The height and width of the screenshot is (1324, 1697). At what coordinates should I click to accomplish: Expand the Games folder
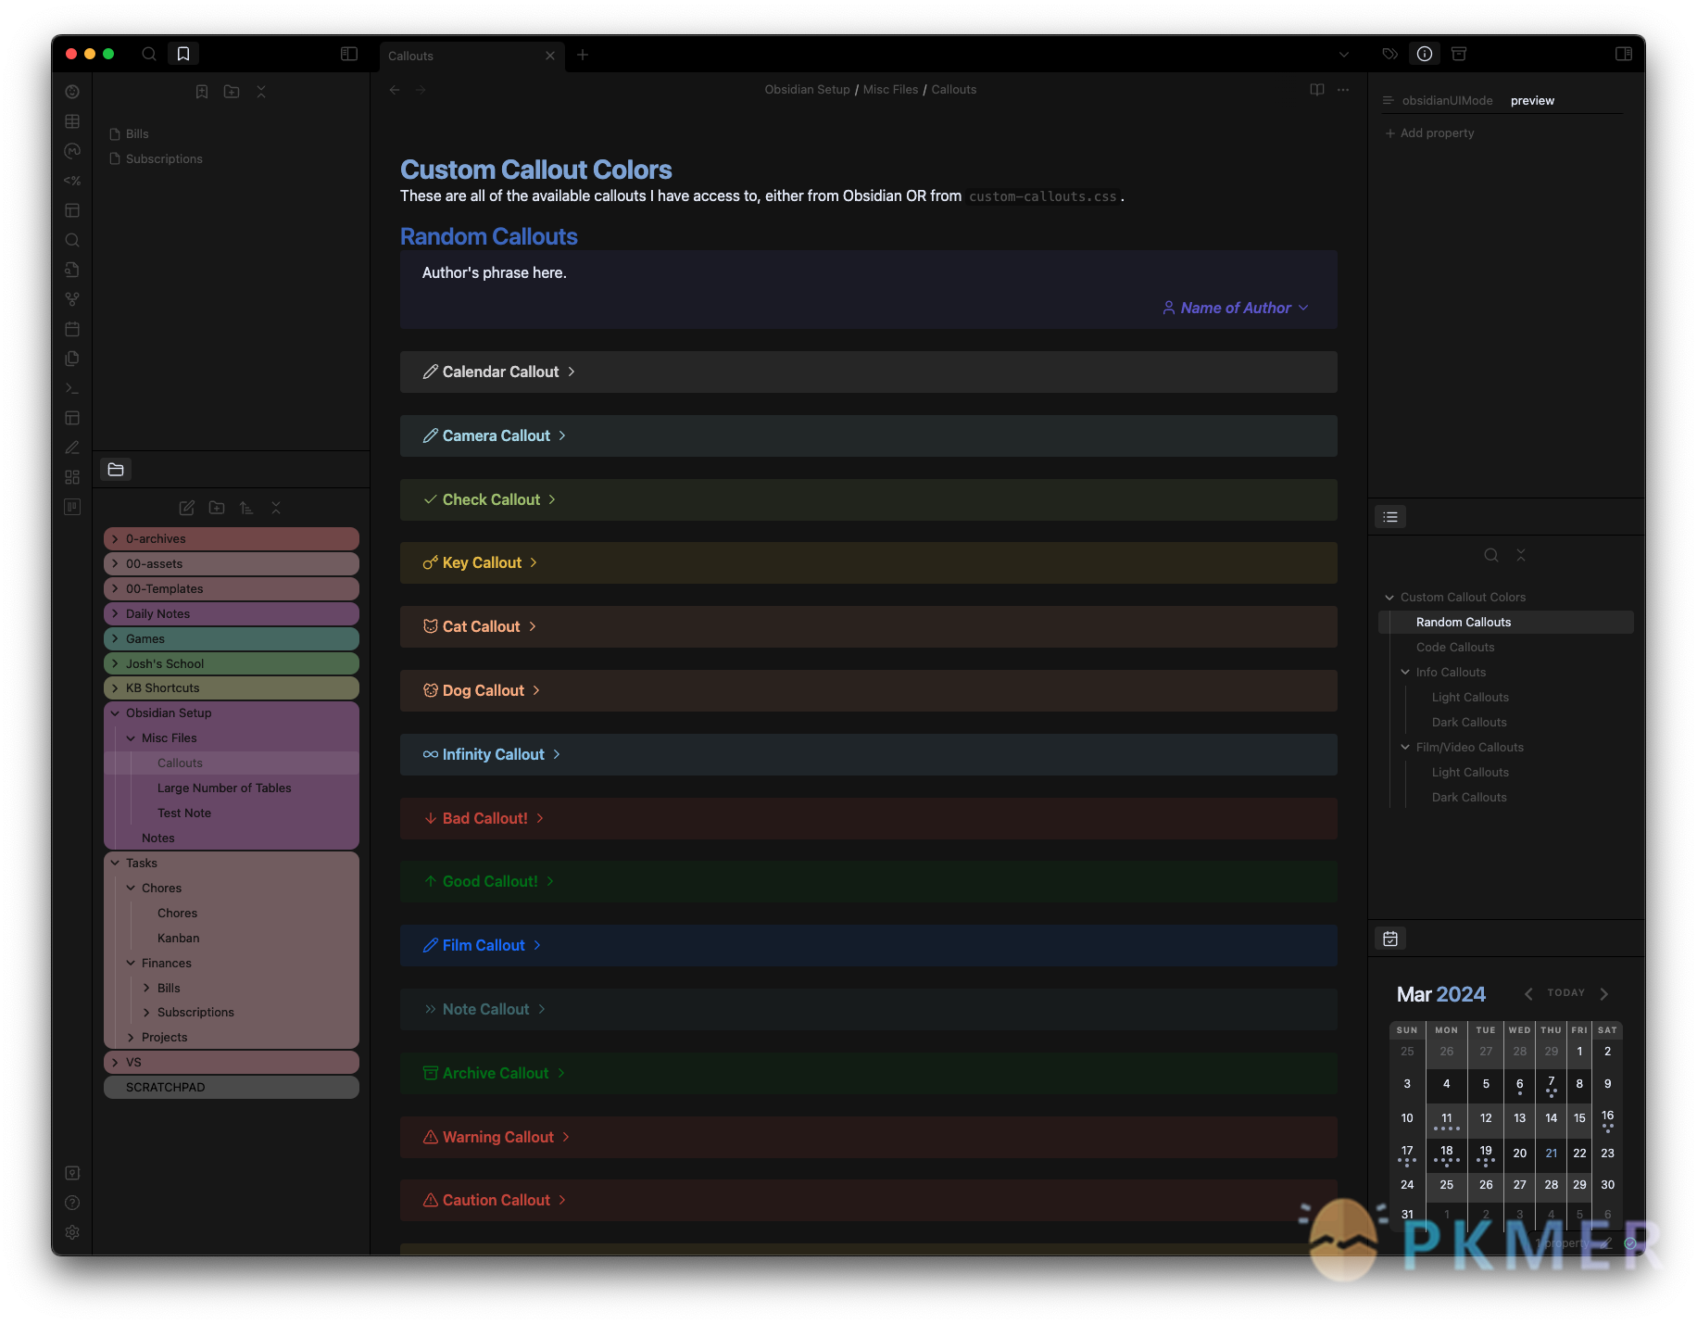232,639
